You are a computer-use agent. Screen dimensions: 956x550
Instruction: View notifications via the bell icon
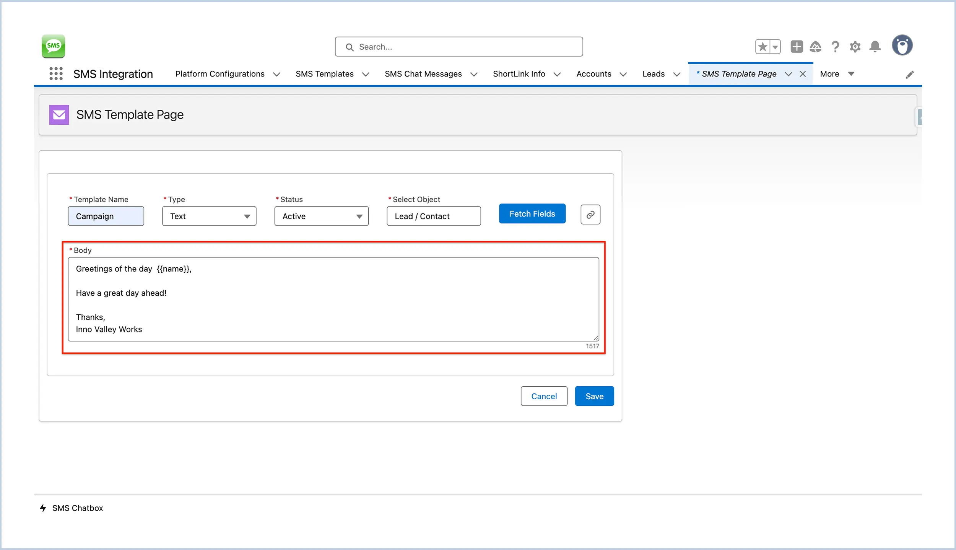[x=875, y=46]
